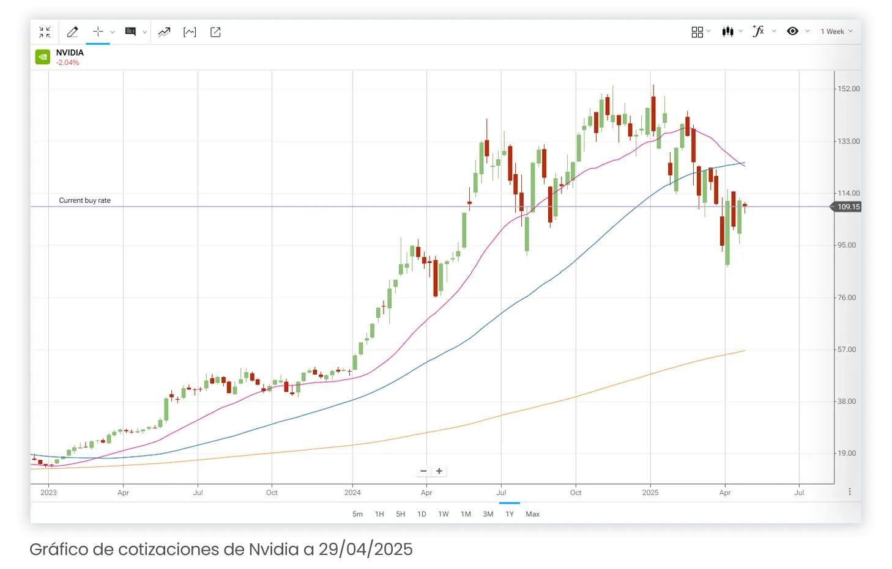Activate the crosshair cursor tool
Image resolution: width=892 pixels, height=569 pixels.
click(x=98, y=32)
